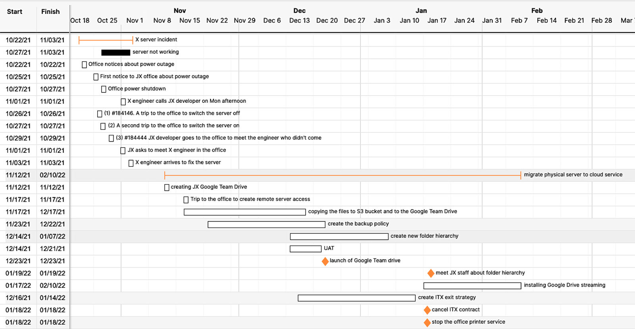Screen dimensions: 635x329
Task: Select the Dec 13 week header
Action: [x=299, y=20]
